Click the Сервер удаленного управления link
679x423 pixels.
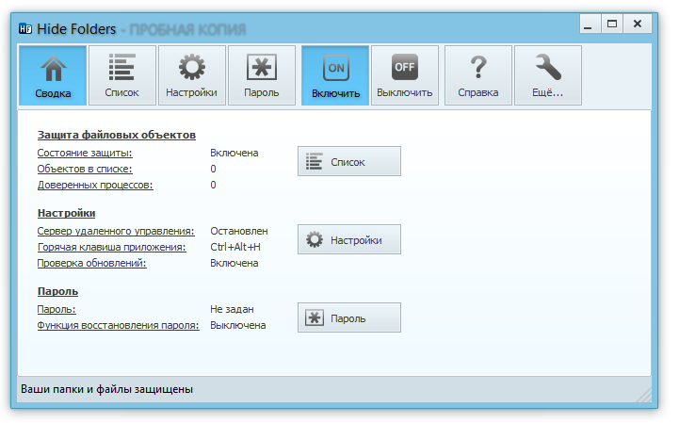116,231
